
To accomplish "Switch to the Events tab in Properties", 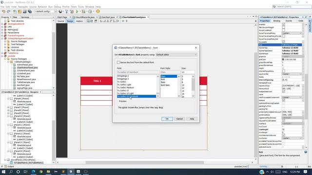I will [289, 21].
